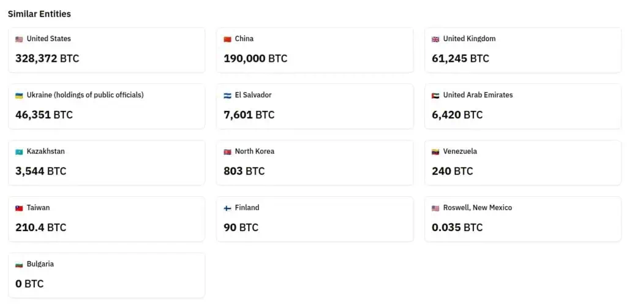Image resolution: width=627 pixels, height=304 pixels.
Task: Click the North Korea flag icon
Action: point(227,152)
